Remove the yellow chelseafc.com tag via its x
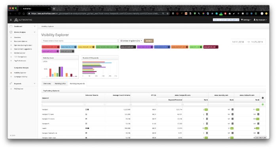The height and width of the screenshot is (149, 277). click(x=93, y=47)
